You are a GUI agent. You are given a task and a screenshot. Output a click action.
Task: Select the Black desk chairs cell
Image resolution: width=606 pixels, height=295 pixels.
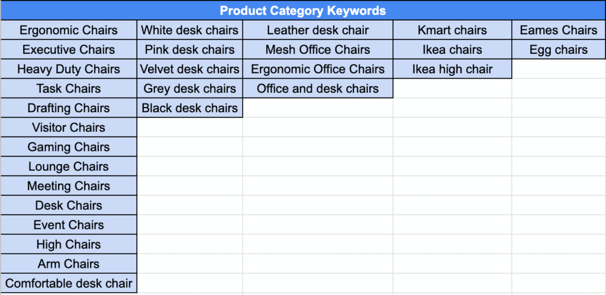[190, 108]
